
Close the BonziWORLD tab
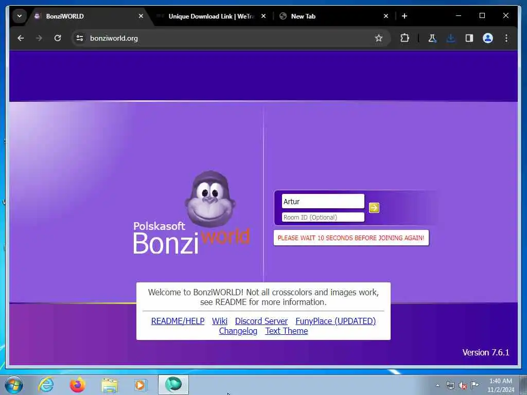141,16
